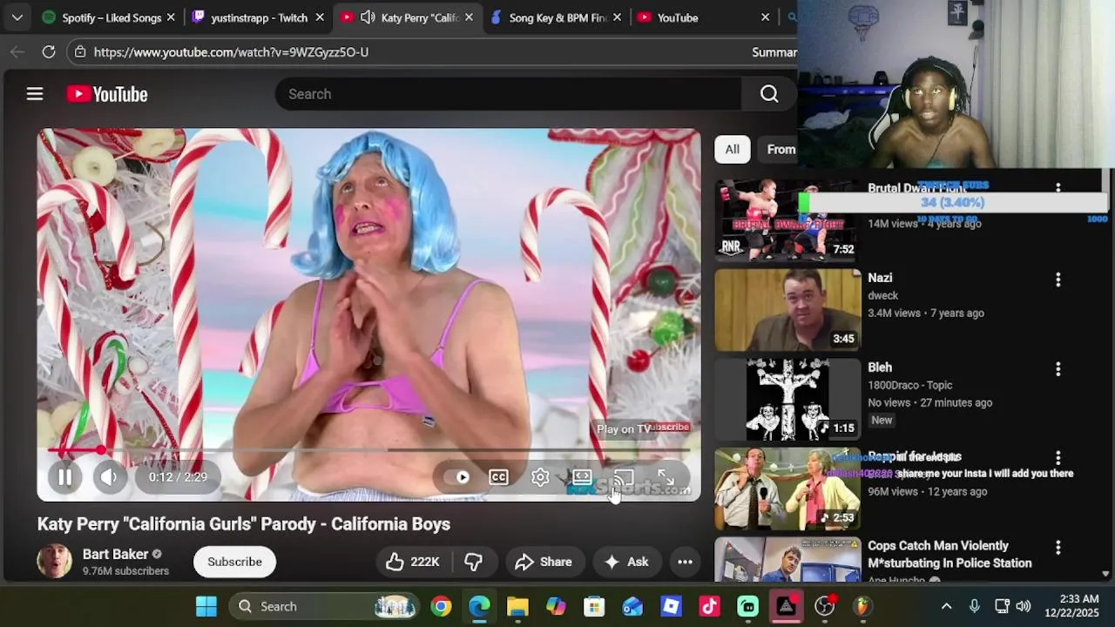Click the magnifier search button
Screen dimensions: 1115x627
(x=769, y=94)
